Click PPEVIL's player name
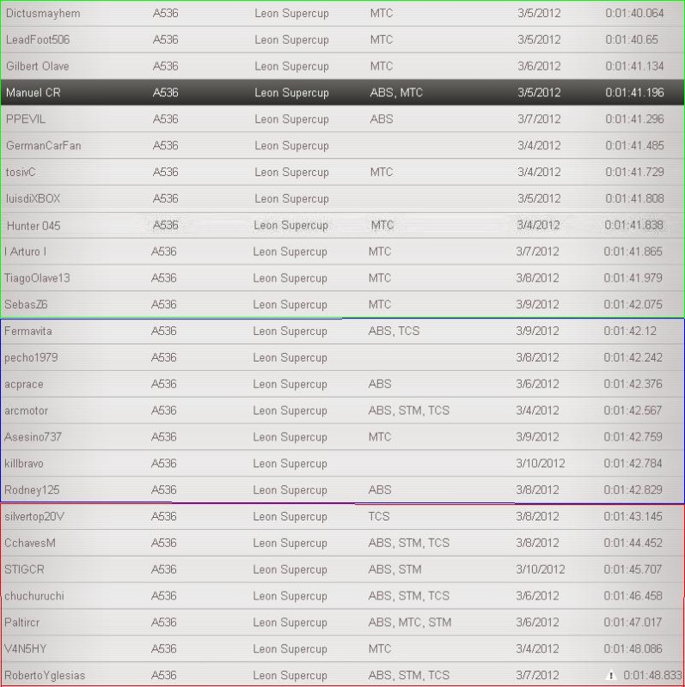This screenshot has width=685, height=687. [26, 119]
